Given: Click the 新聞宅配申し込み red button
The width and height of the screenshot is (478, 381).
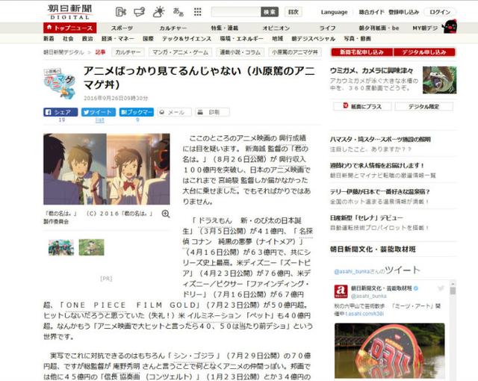Looking at the screenshot, I should 361,52.
